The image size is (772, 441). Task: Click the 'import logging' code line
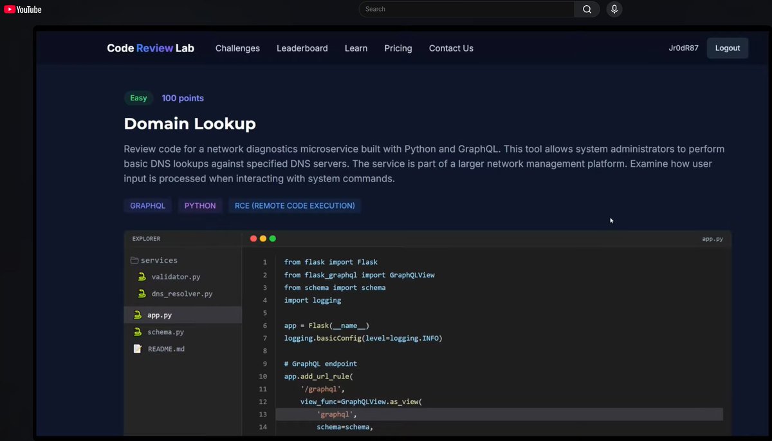tap(313, 300)
